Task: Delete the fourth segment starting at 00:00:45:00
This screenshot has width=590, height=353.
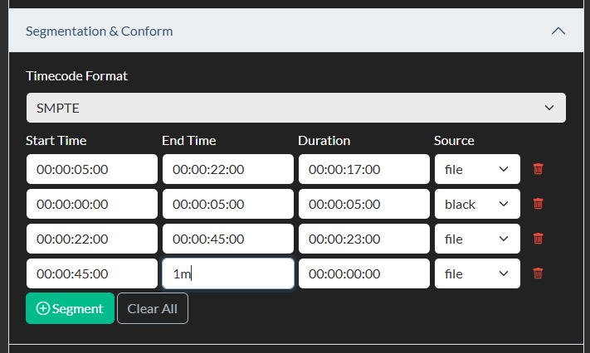Action: point(538,273)
